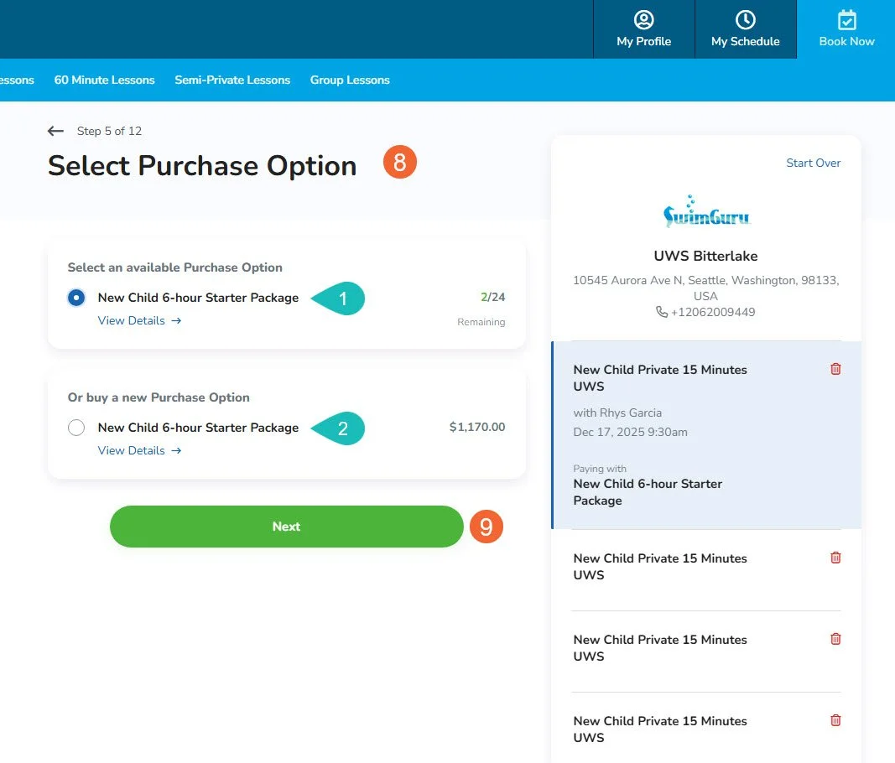Select the $1,170.00 new Starter Package radio

coord(76,428)
